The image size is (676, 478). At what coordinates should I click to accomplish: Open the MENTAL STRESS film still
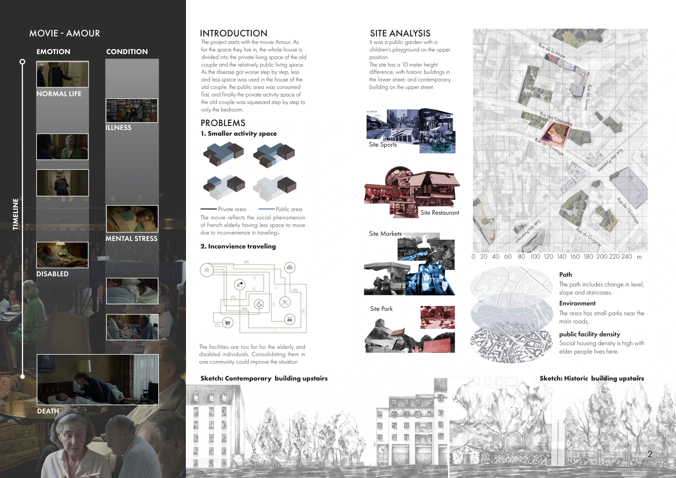[x=132, y=219]
